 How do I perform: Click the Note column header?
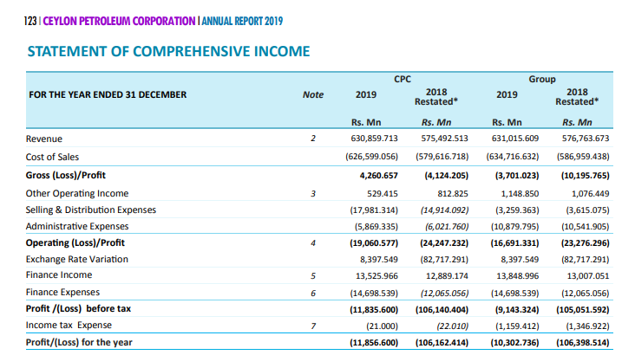[x=313, y=94]
